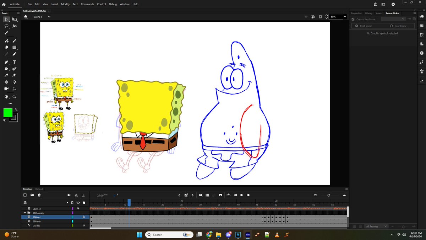Switch to the Output tab

point(39,189)
